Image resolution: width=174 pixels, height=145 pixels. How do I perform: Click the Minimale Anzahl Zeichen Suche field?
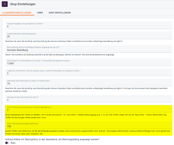[89, 98]
